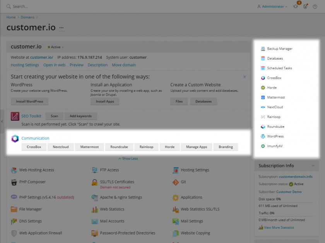Screen dimensions: 325x243
Task: Click the notifications bell icon
Action: (x=296, y=7)
